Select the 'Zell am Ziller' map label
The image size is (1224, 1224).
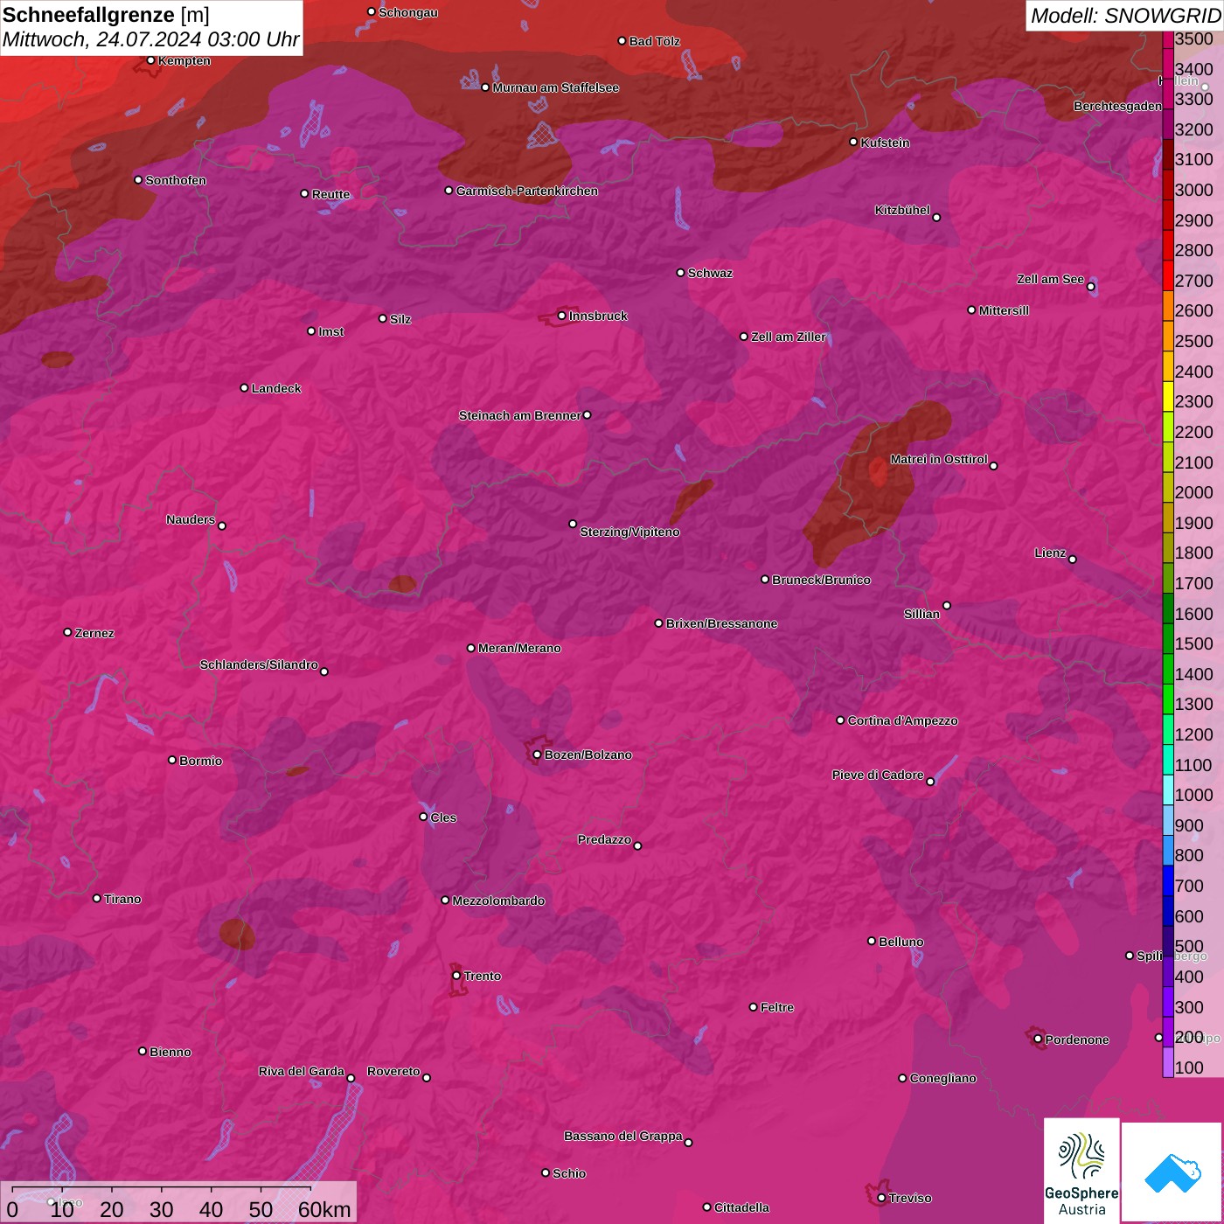(x=789, y=337)
